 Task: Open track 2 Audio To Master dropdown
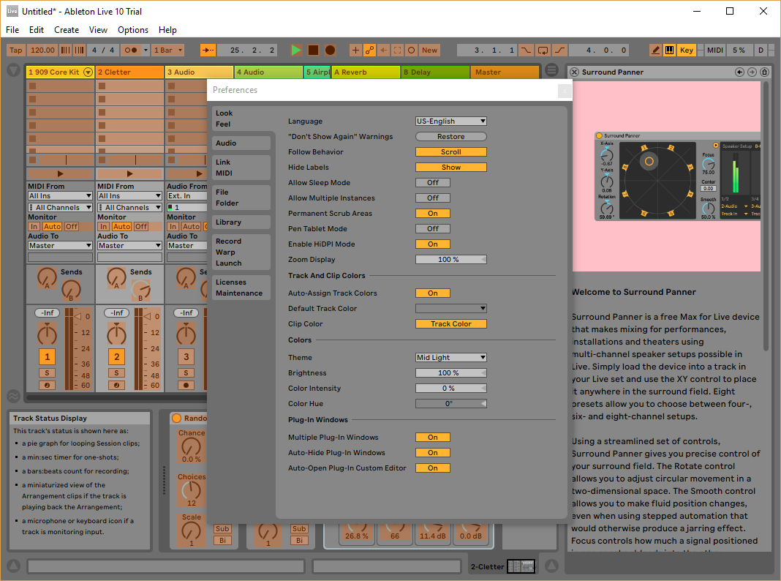129,246
